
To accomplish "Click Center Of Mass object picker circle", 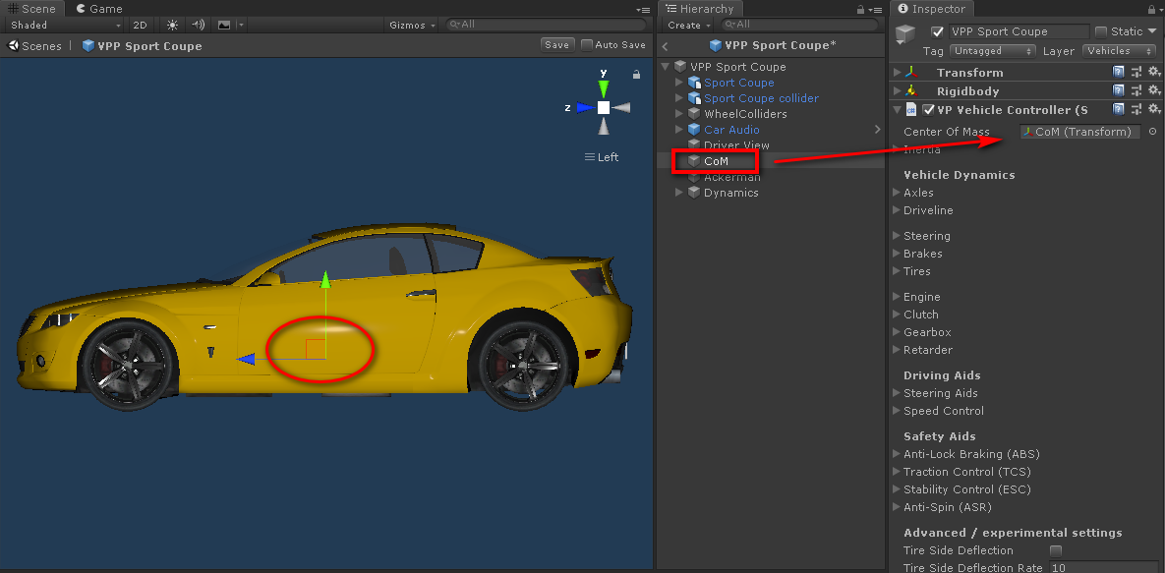I will (1153, 132).
